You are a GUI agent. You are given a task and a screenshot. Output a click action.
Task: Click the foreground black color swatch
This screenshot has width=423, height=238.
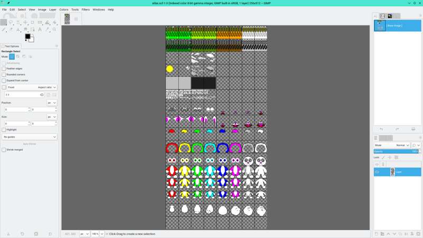click(x=27, y=36)
